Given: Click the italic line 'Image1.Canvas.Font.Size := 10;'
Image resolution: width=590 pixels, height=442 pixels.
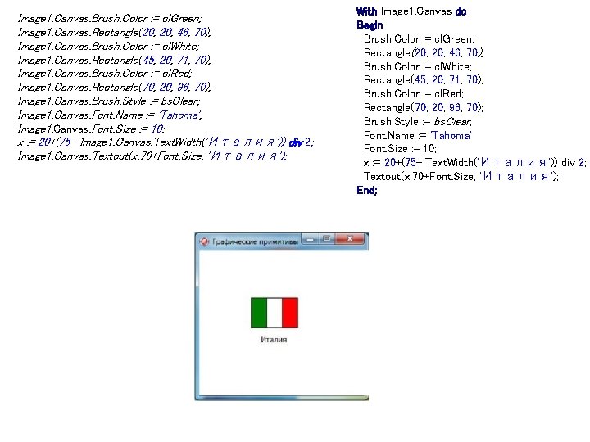Looking at the screenshot, I should click(91, 129).
